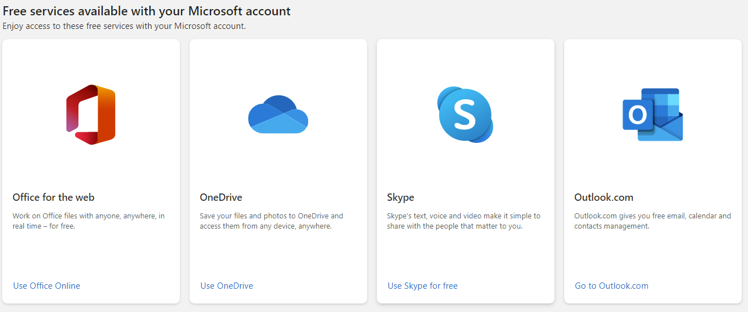Select the Outlook.com card title
748x312 pixels.
pyautogui.click(x=604, y=197)
